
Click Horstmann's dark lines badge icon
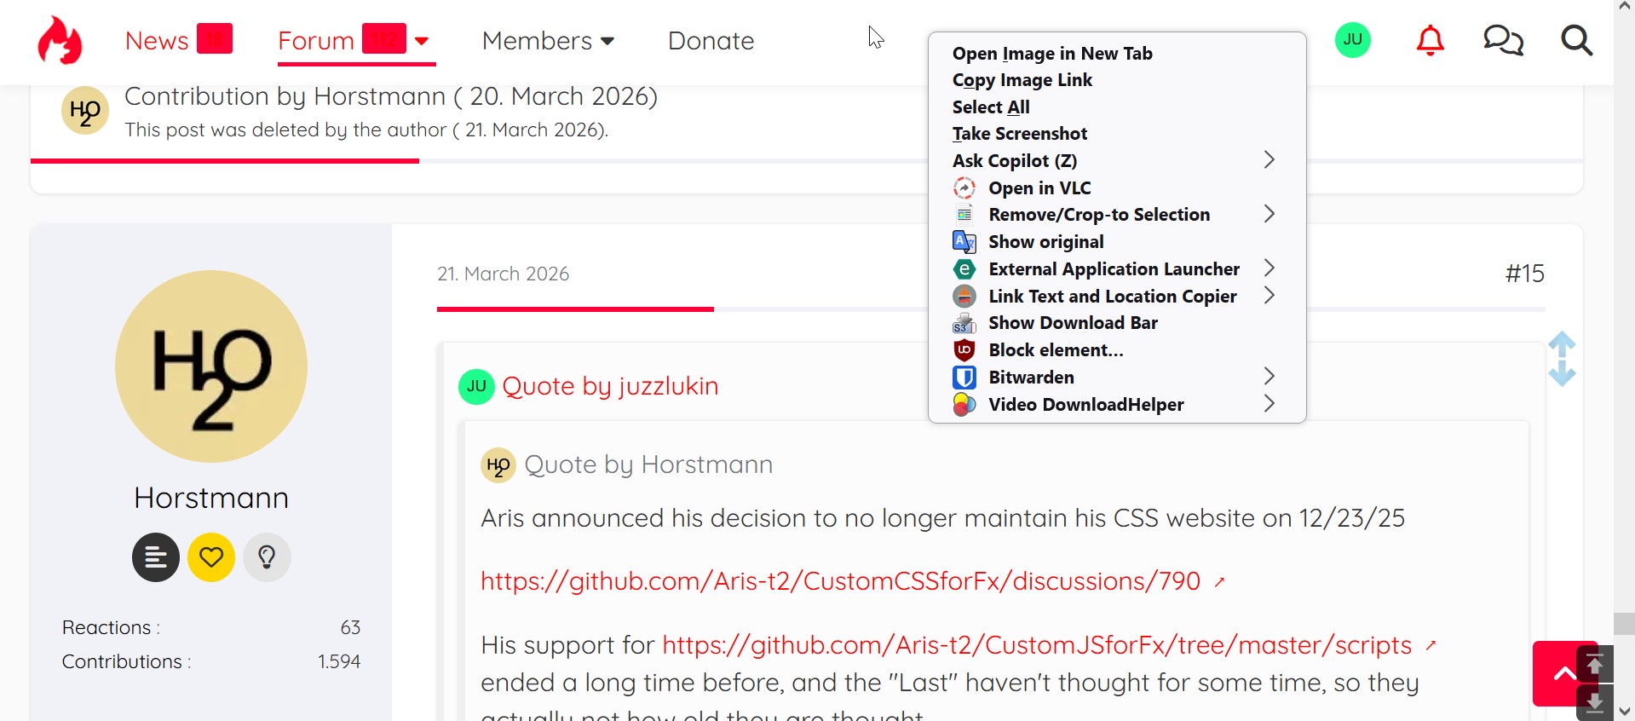click(156, 557)
